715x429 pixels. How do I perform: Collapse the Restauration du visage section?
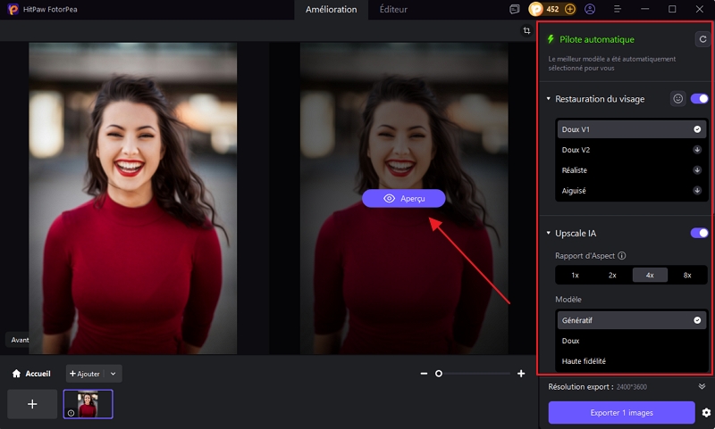[547, 99]
